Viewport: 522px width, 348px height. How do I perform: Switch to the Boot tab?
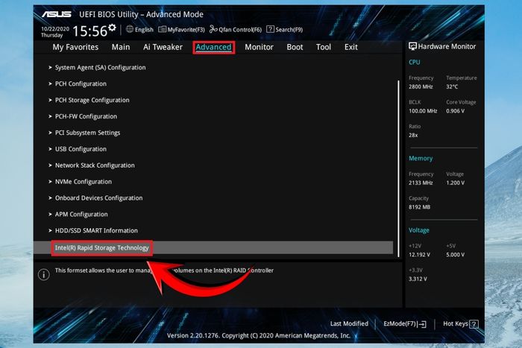pyautogui.click(x=295, y=47)
